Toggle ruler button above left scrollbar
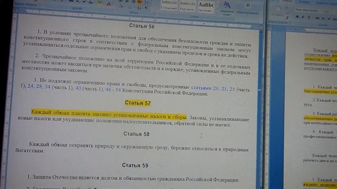 pos(261,27)
